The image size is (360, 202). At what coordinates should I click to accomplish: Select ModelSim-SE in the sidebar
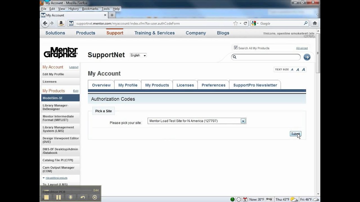pyautogui.click(x=60, y=98)
